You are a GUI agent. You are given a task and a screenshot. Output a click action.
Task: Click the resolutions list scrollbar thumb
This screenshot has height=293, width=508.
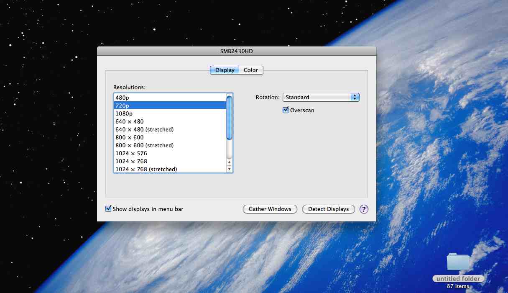tap(229, 118)
